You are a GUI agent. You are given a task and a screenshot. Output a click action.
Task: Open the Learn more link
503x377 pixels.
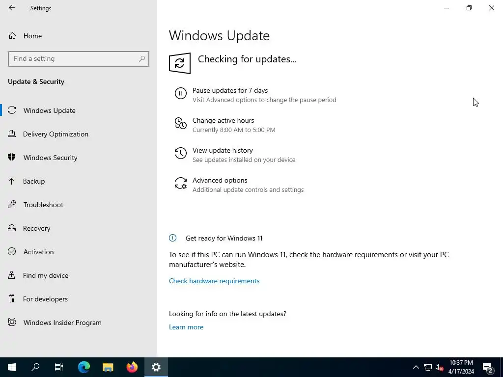tap(186, 327)
